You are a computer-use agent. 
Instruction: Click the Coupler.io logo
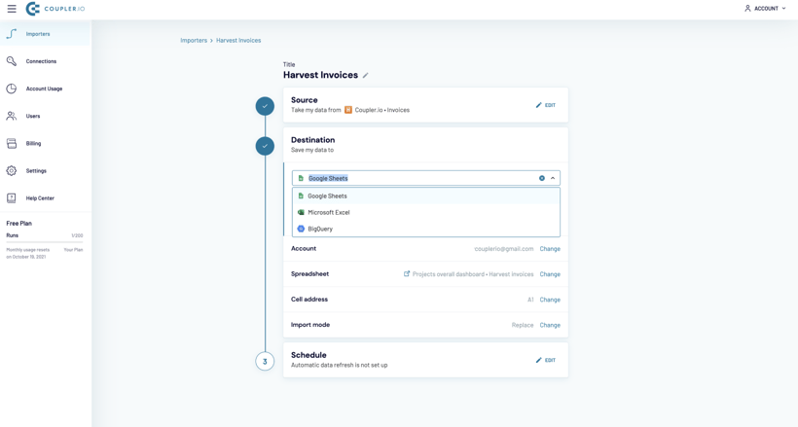point(55,9)
